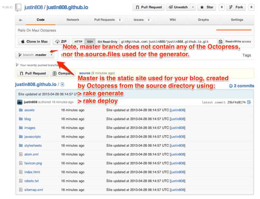Open the Network tab
The image size is (260, 199).
(x=73, y=20)
